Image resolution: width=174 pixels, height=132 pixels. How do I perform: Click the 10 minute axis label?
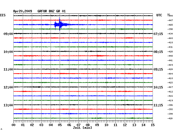[106, 125]
